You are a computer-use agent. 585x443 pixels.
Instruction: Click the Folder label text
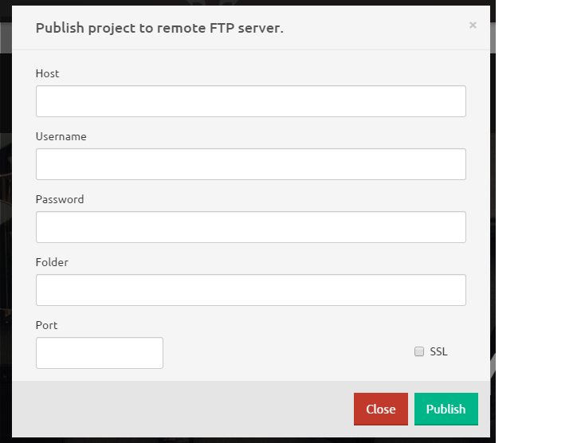[x=52, y=262]
